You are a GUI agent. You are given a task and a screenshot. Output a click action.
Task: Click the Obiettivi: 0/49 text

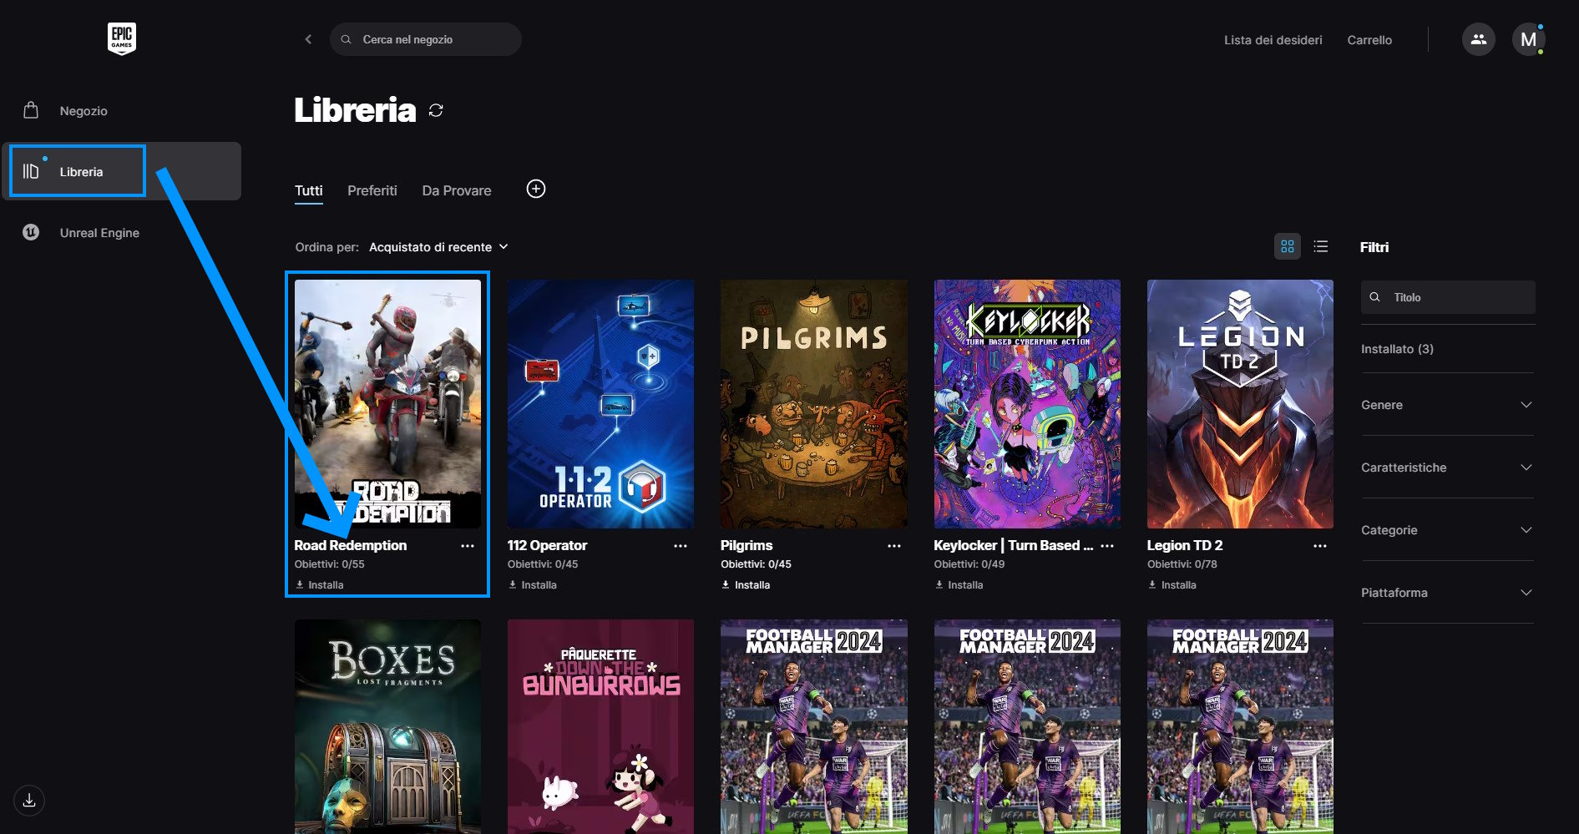pyautogui.click(x=969, y=564)
